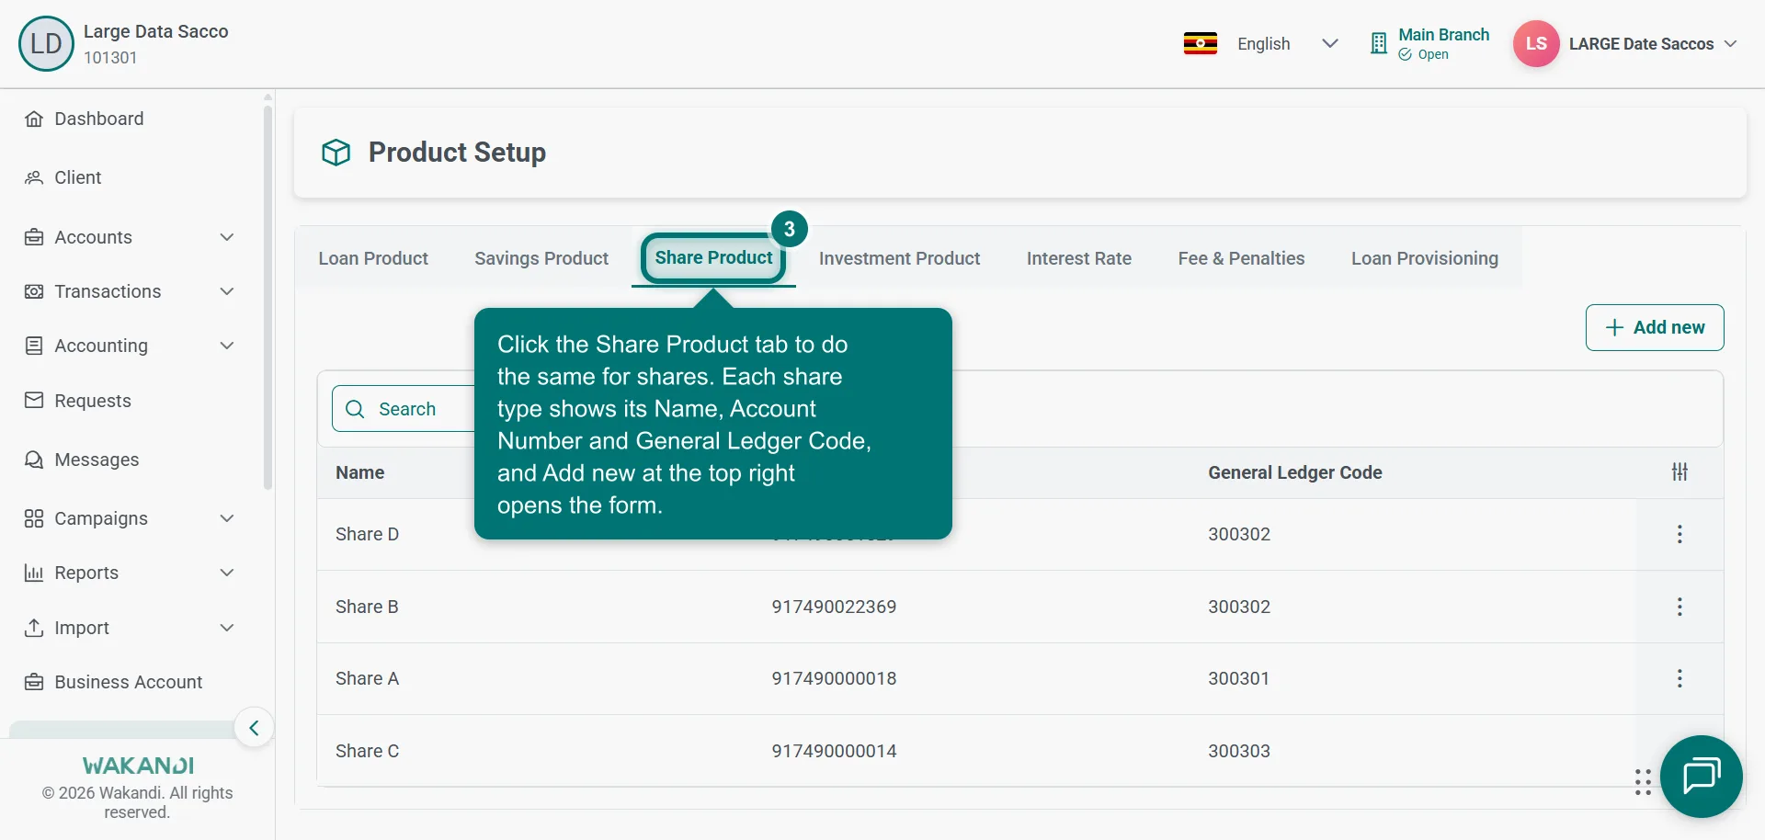This screenshot has width=1765, height=840.
Task: Open the LARGE Date Saccos user menu
Action: 1652,43
